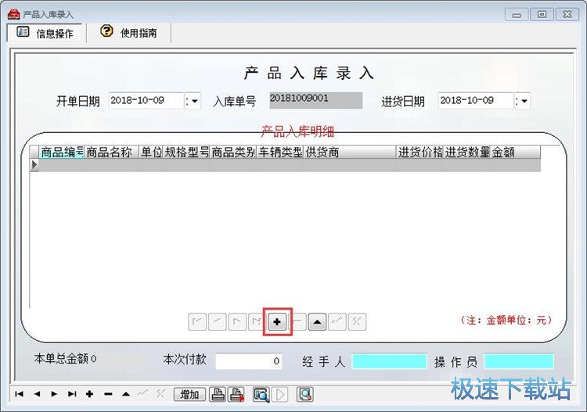Click the 商品类别 column header
587x412 pixels.
coord(233,152)
